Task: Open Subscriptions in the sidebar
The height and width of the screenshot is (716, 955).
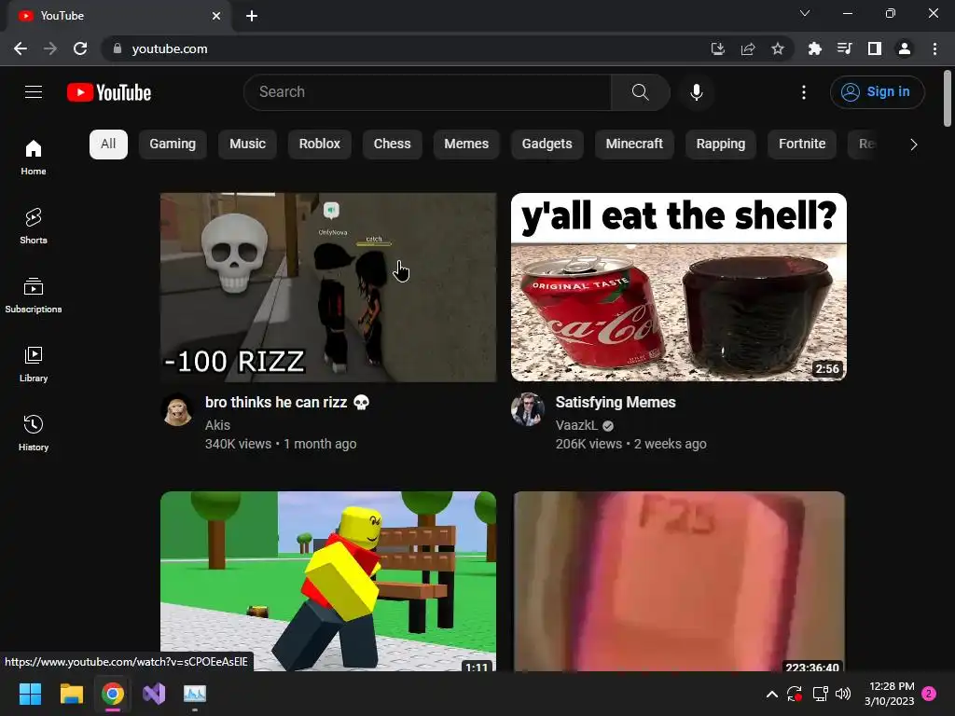Action: [34, 296]
